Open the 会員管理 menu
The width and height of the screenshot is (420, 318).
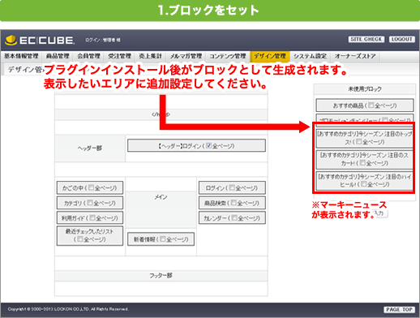tap(88, 56)
